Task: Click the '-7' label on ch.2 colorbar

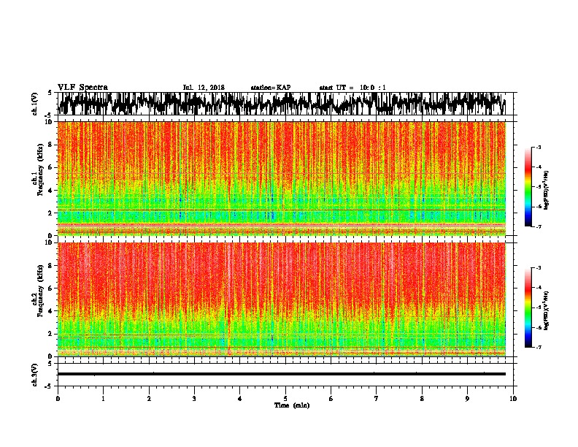Action: tap(538, 347)
